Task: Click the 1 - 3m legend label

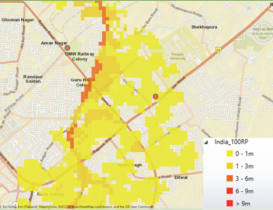Action: [x=244, y=166]
